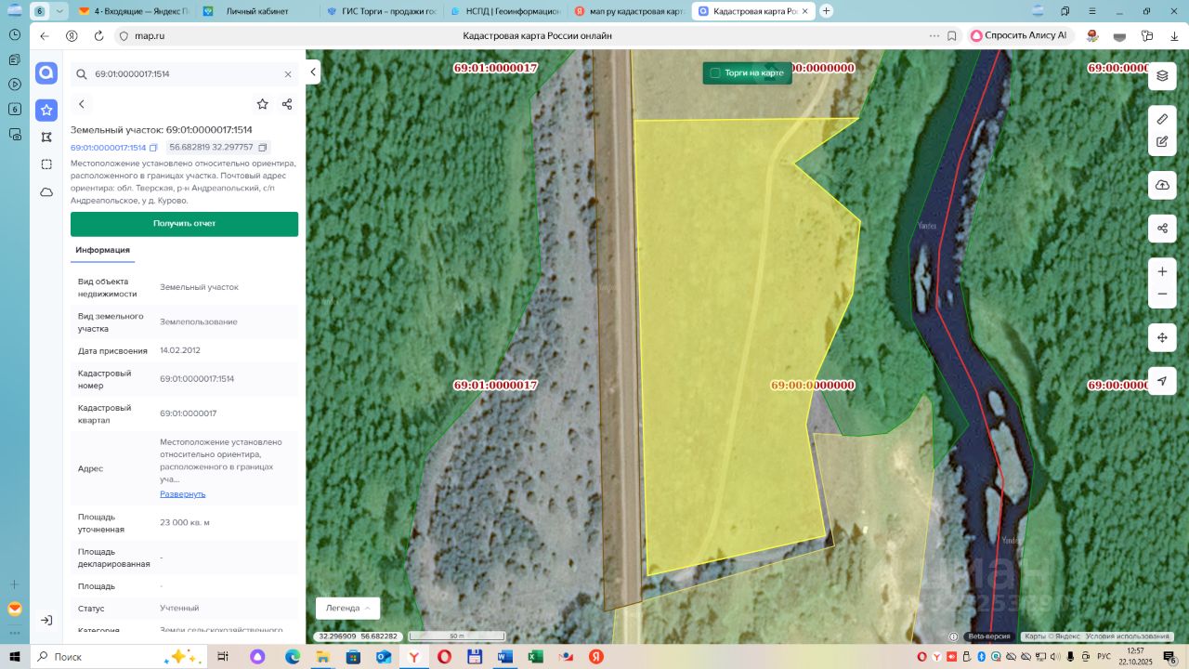Click the cadastral search input field
1189x669 pixels.
point(185,74)
